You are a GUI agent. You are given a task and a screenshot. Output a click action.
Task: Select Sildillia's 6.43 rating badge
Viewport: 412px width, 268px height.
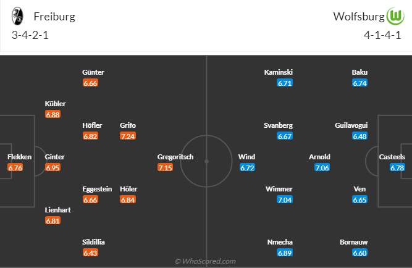(x=90, y=253)
